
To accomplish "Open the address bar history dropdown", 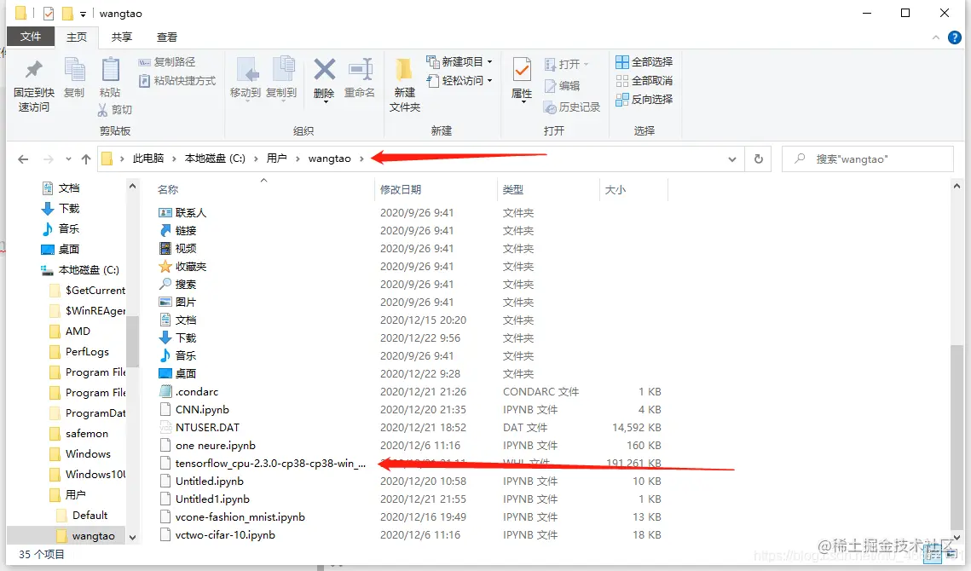I will (x=731, y=159).
